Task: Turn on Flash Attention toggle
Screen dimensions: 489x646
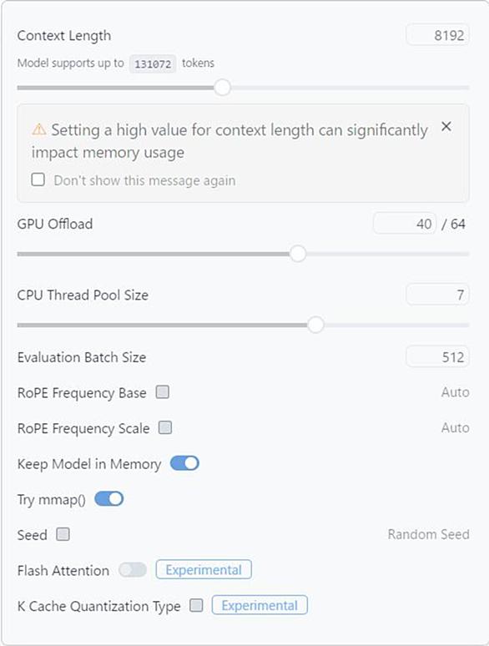Action: click(x=133, y=570)
